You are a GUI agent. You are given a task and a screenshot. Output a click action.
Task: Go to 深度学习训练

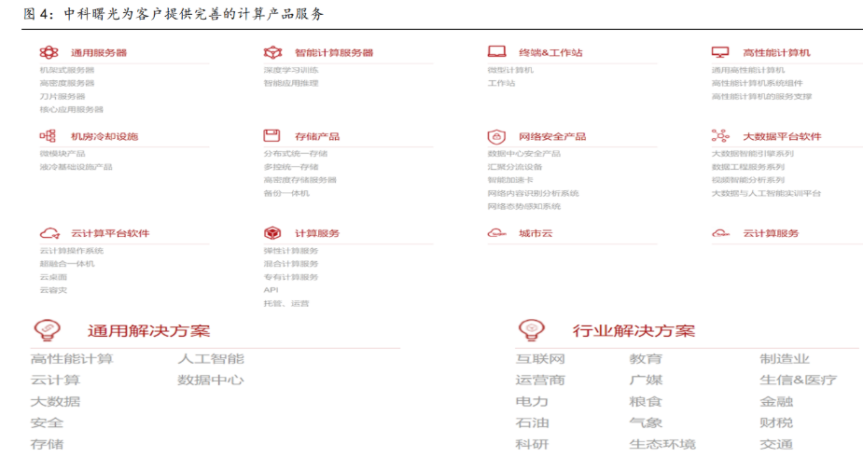point(291,70)
